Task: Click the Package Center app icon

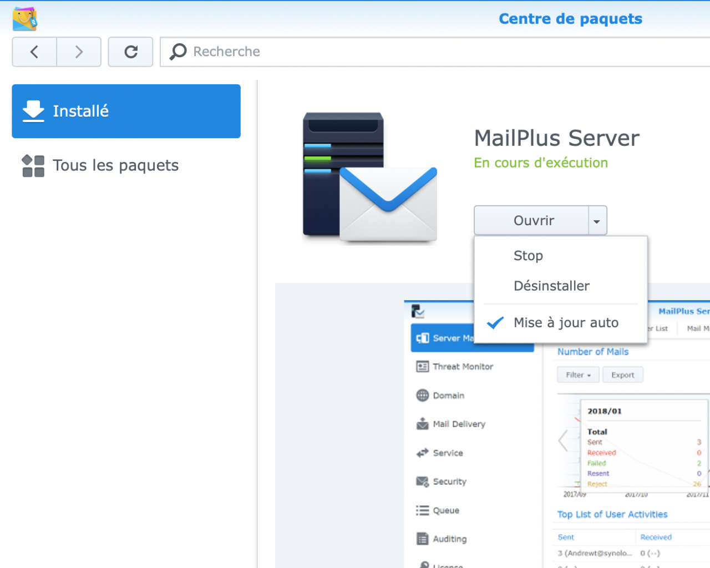Action: click(24, 18)
